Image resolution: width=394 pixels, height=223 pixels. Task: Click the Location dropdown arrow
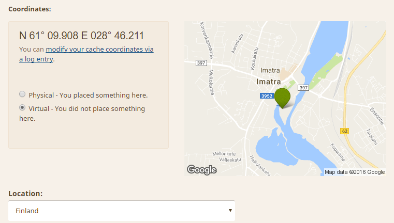coord(229,211)
